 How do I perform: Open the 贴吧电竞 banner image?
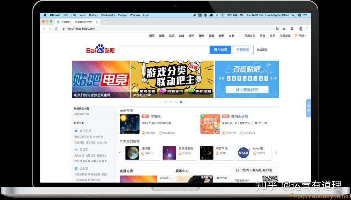[x=101, y=79]
